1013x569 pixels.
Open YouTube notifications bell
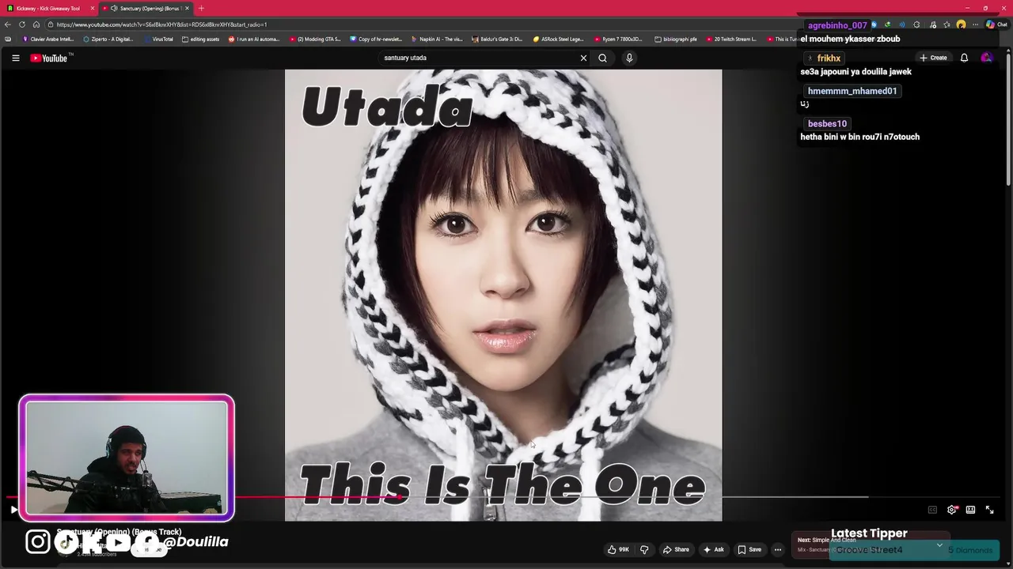click(x=964, y=58)
